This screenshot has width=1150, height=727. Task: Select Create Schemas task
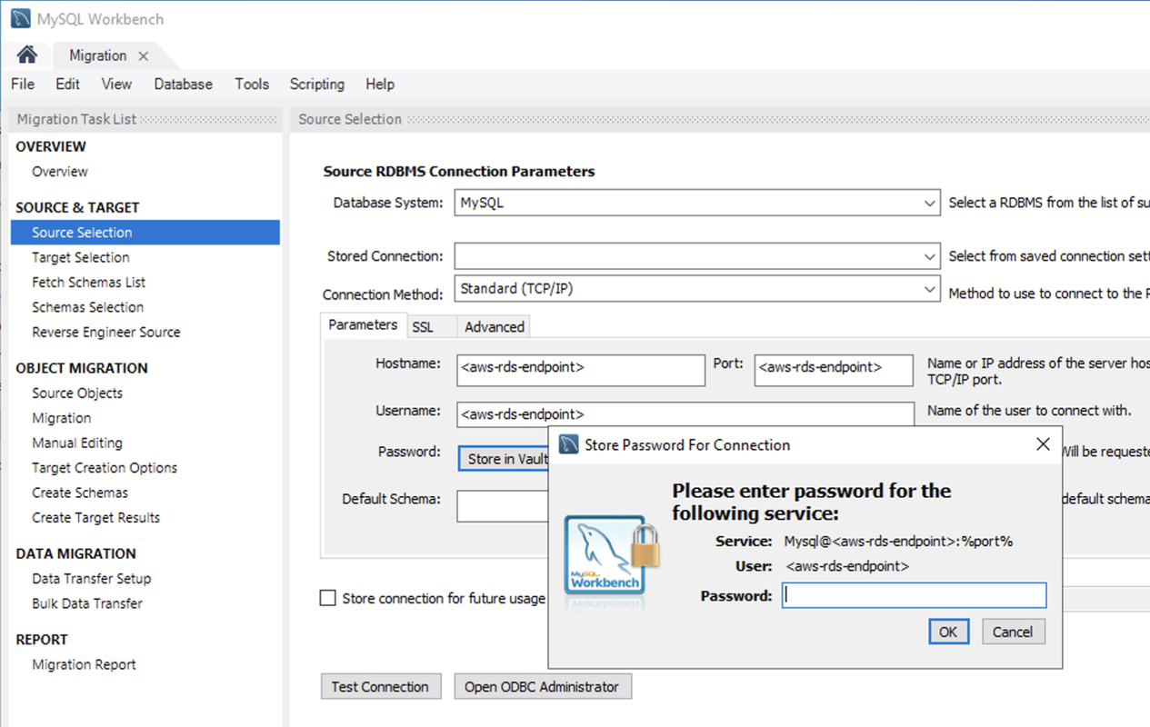coord(80,493)
